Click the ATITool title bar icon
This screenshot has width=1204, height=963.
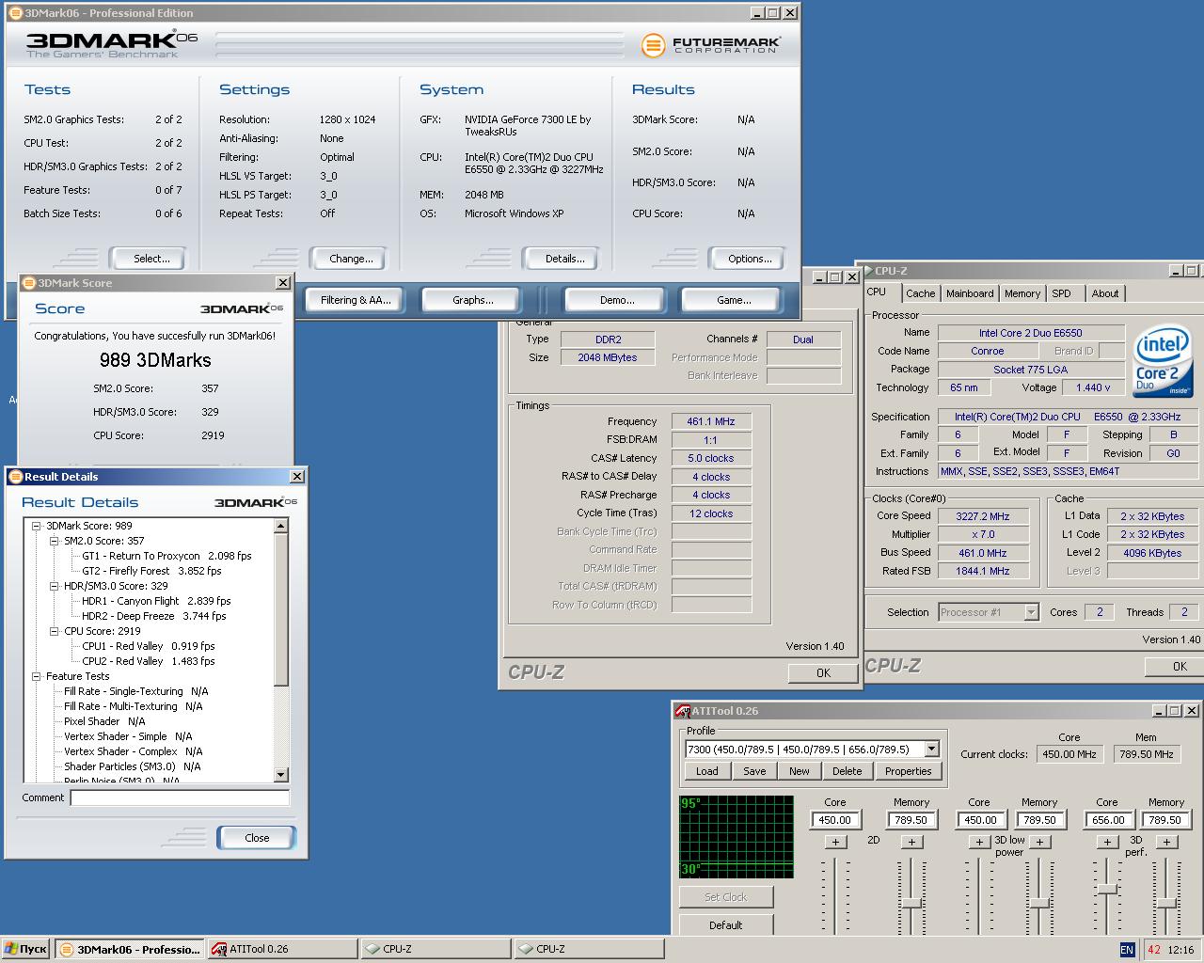tap(683, 711)
